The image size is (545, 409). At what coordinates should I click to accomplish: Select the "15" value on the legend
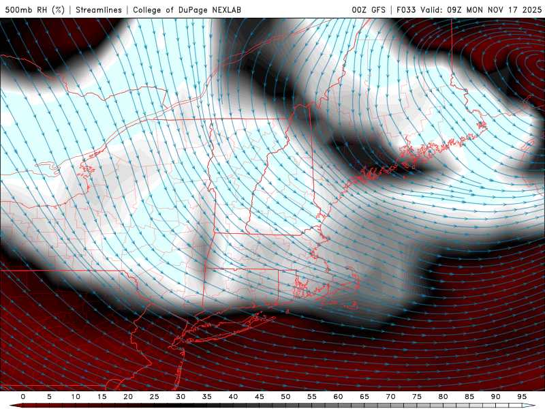pyautogui.click(x=102, y=397)
